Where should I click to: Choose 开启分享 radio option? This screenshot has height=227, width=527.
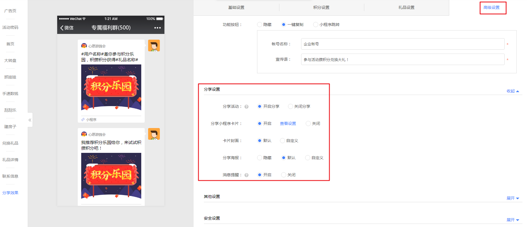[x=260, y=106]
